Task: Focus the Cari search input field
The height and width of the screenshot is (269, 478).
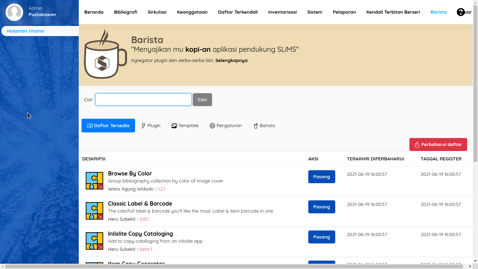Action: [143, 99]
